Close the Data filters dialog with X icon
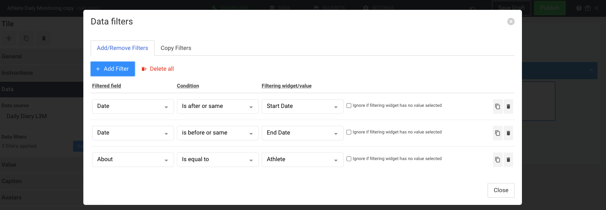This screenshot has height=210, width=606. 511,22
